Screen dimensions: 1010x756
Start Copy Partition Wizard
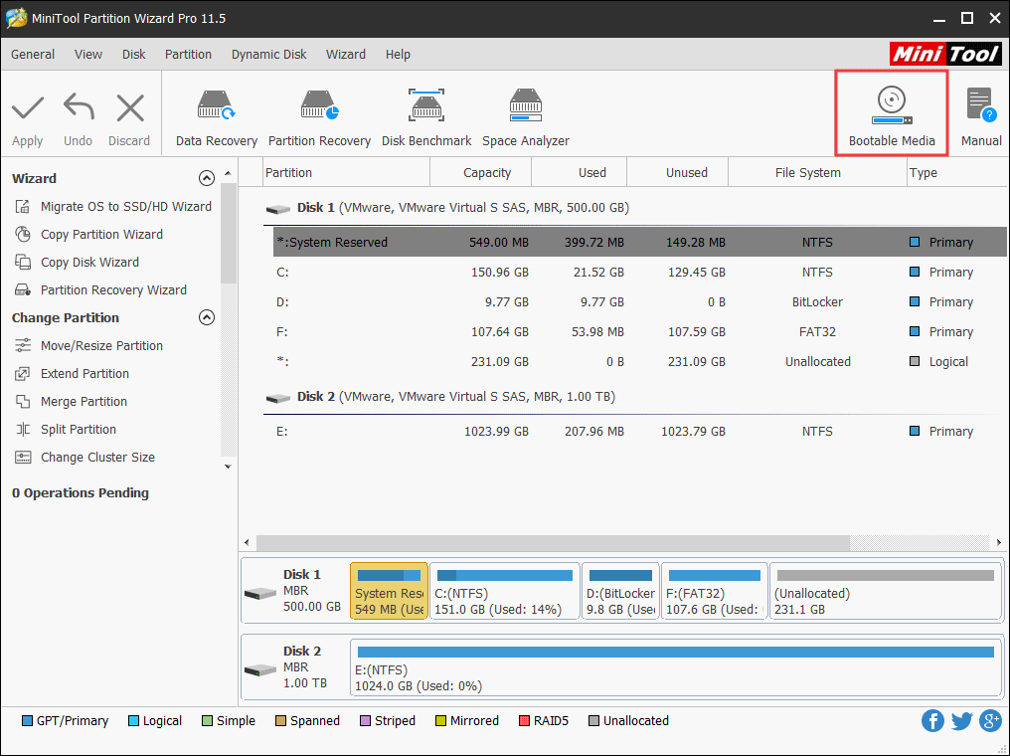point(88,234)
